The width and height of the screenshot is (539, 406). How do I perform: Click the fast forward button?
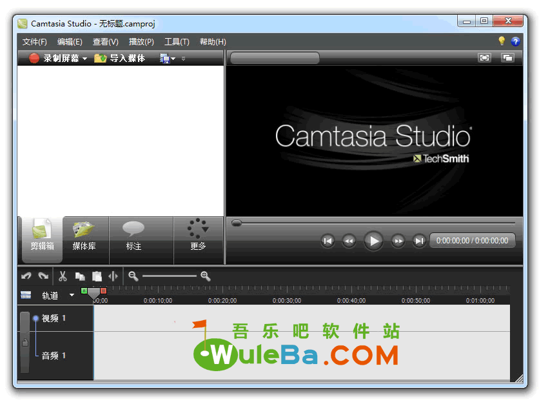click(398, 241)
